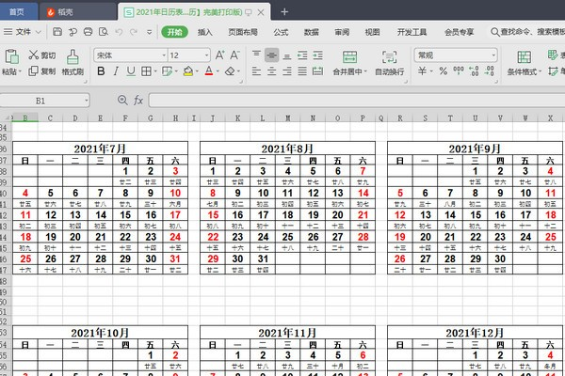
Task: Apply percent style format
Action: (x=444, y=71)
